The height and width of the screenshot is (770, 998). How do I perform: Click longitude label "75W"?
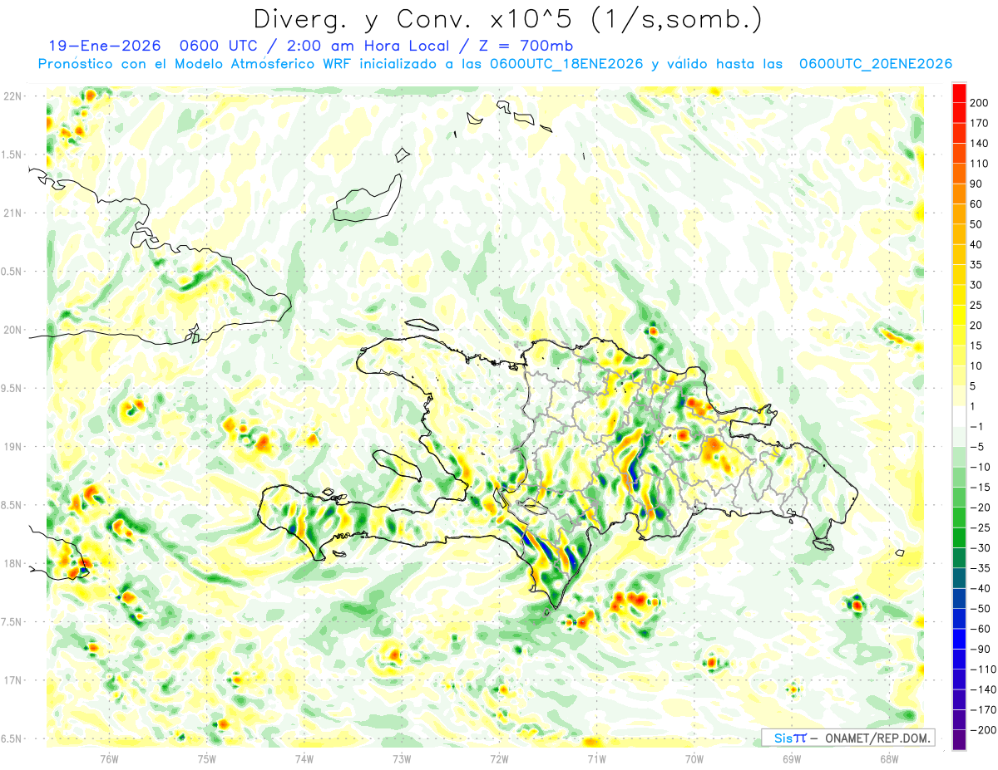pos(207,758)
